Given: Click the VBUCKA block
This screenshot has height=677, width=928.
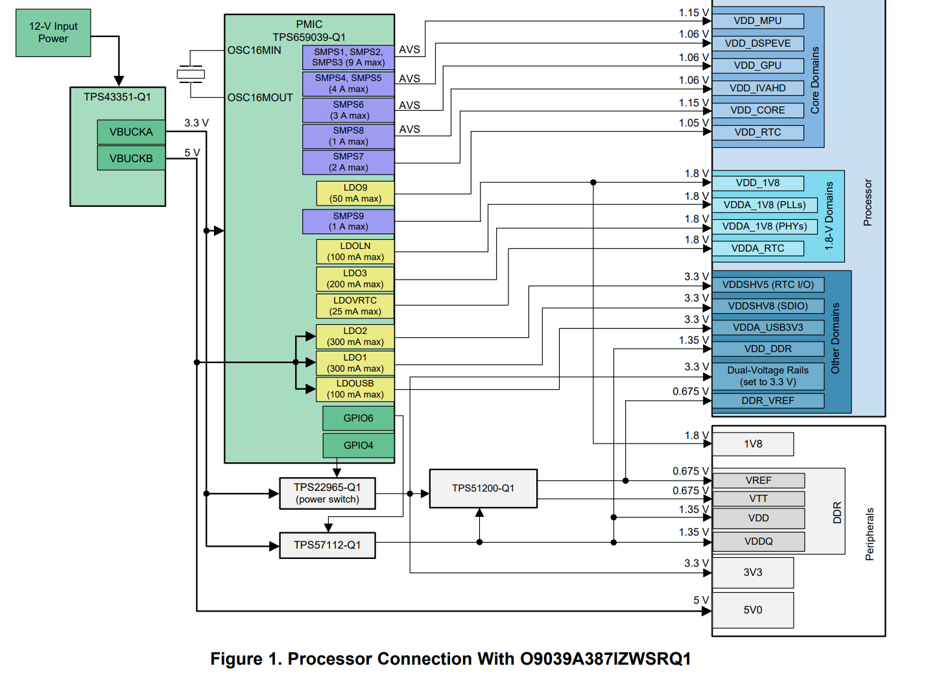Looking at the screenshot, I should (131, 132).
